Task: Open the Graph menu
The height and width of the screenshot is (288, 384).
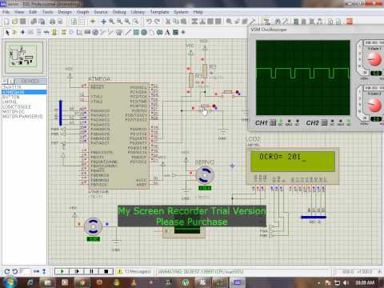Action: (x=82, y=12)
